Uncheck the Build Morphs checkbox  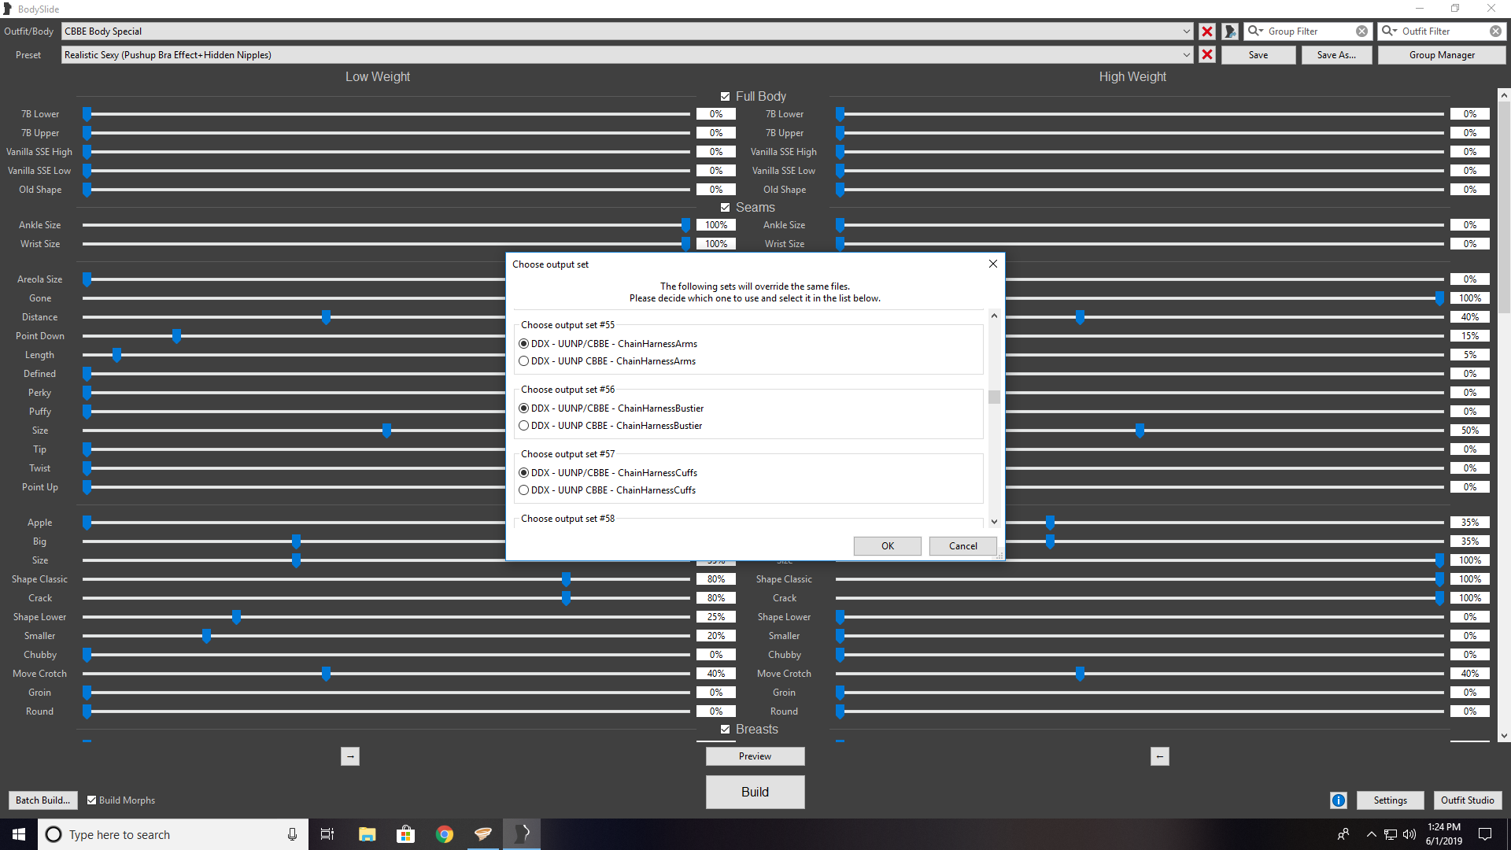[x=92, y=800]
